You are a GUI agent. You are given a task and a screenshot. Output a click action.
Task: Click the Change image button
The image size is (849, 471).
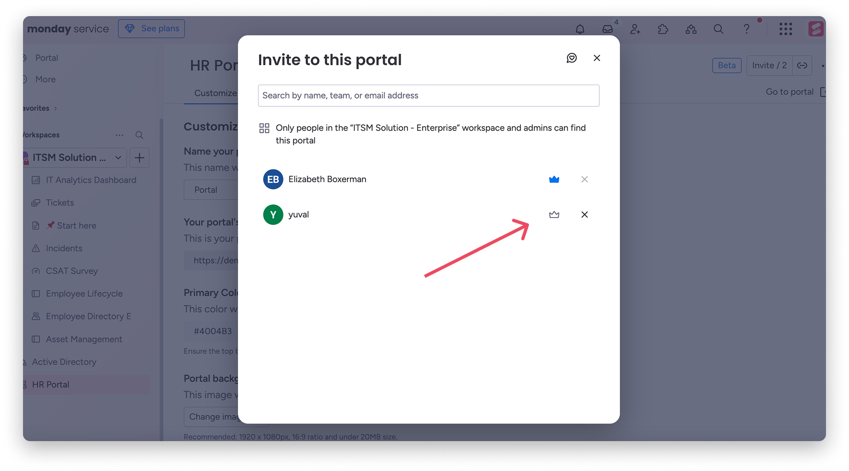211,417
